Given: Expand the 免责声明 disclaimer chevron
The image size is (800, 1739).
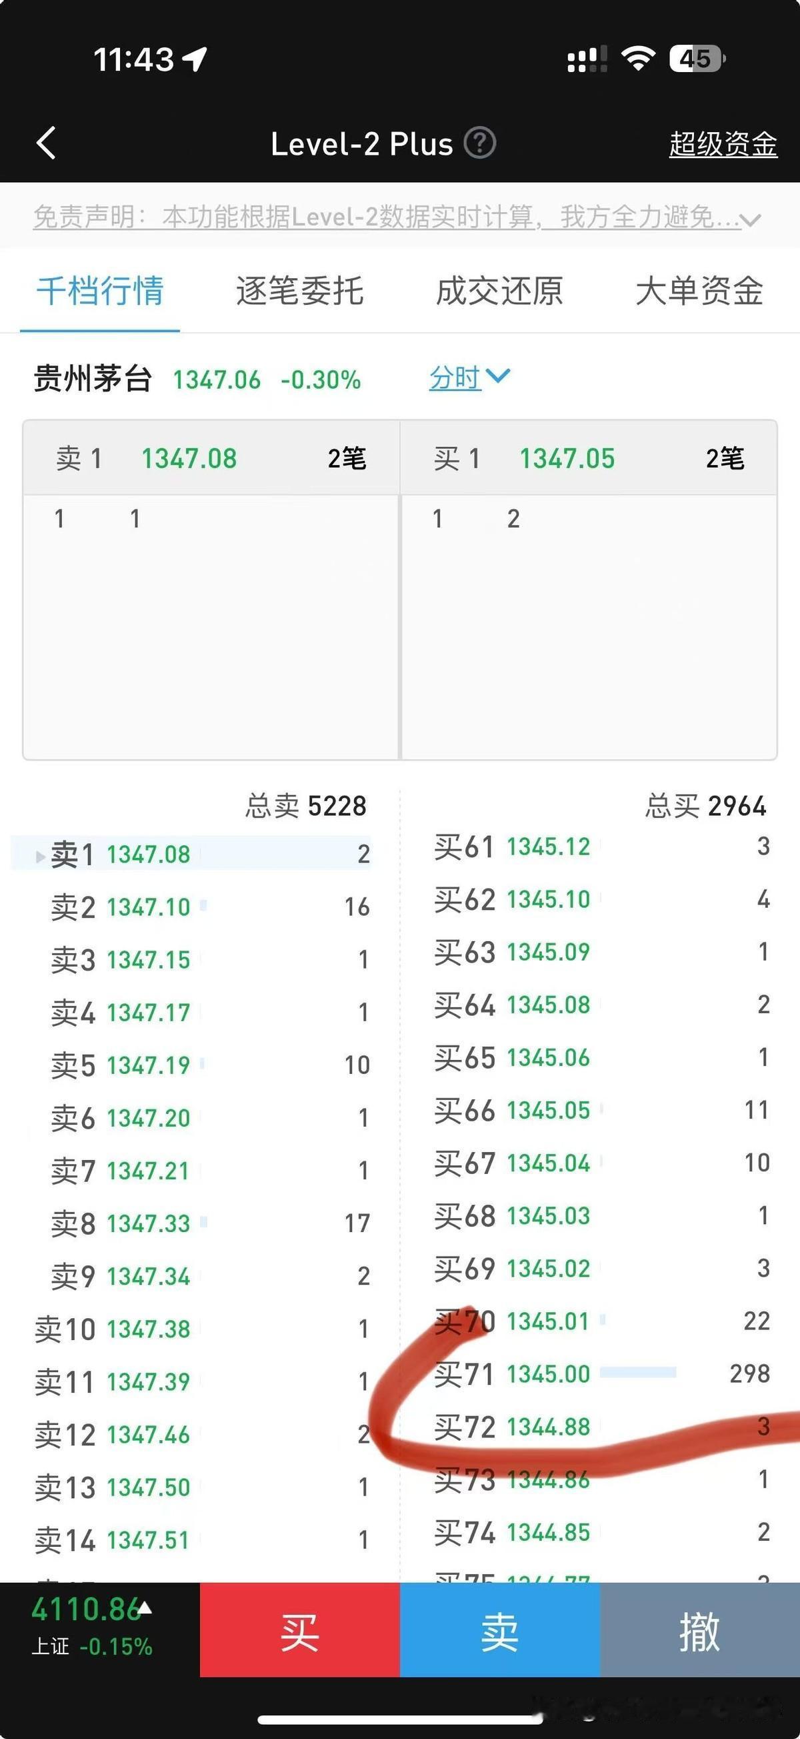Looking at the screenshot, I should [x=750, y=220].
